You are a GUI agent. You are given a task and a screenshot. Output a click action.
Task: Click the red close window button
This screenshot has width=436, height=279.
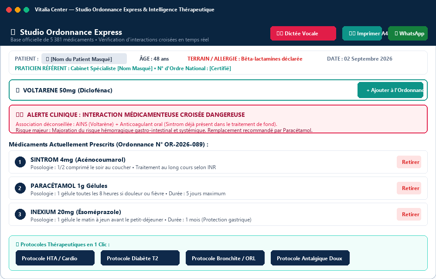pos(9,10)
